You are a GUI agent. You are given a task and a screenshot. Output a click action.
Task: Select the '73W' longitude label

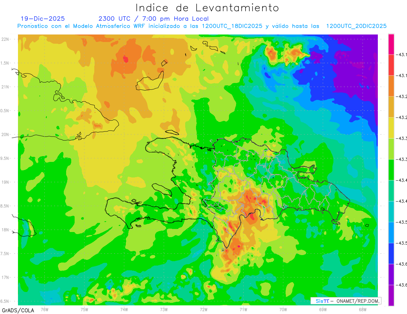coord(164,309)
